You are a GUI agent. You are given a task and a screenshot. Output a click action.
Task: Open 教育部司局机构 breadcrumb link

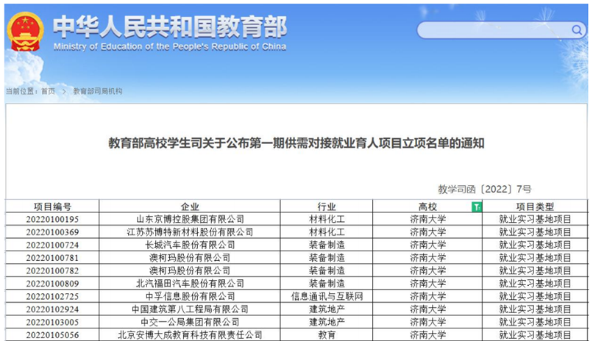98,91
